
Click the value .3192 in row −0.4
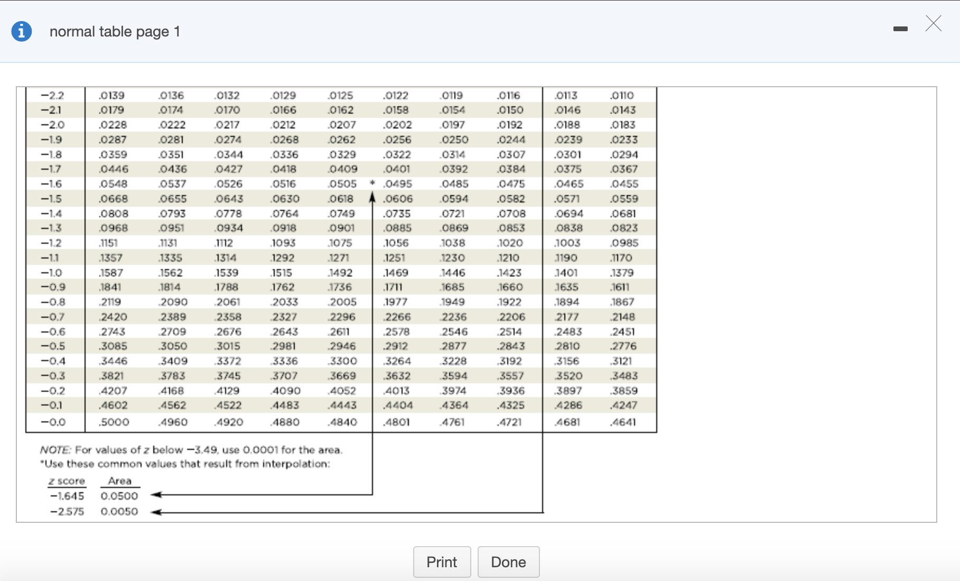pyautogui.click(x=510, y=361)
